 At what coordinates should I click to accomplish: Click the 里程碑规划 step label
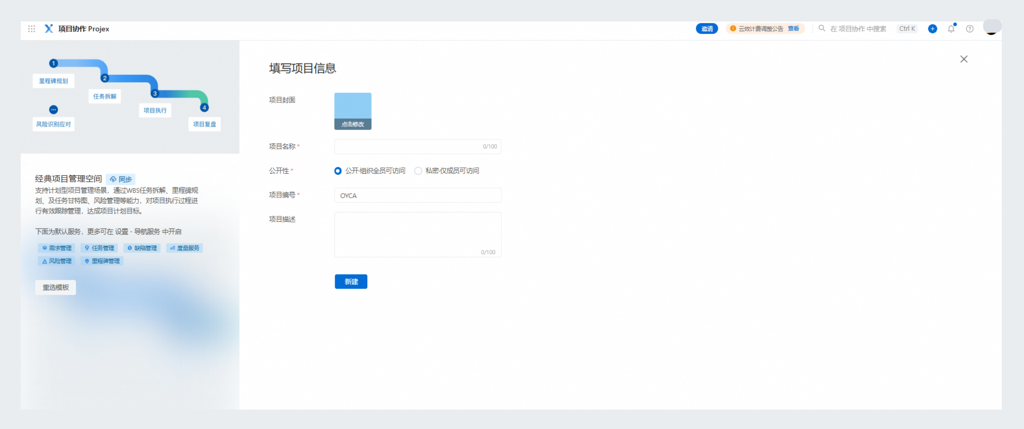53,81
